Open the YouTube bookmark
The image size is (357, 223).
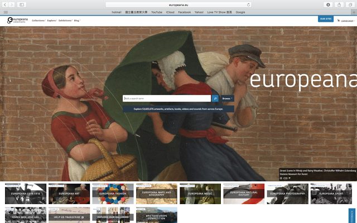click(157, 12)
